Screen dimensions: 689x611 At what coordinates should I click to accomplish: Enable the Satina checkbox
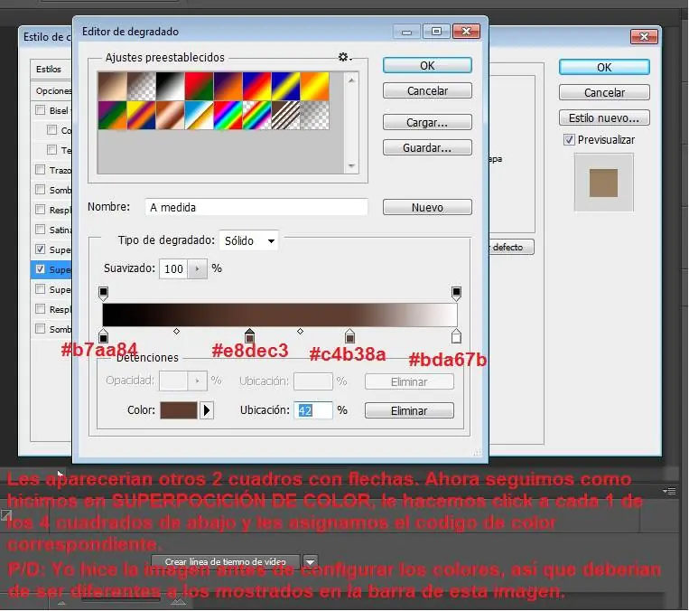click(x=40, y=230)
